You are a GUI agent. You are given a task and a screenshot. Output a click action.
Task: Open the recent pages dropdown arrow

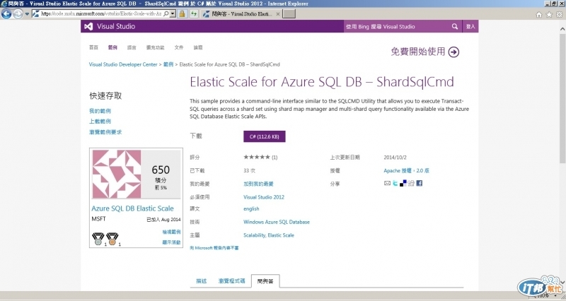coord(27,14)
